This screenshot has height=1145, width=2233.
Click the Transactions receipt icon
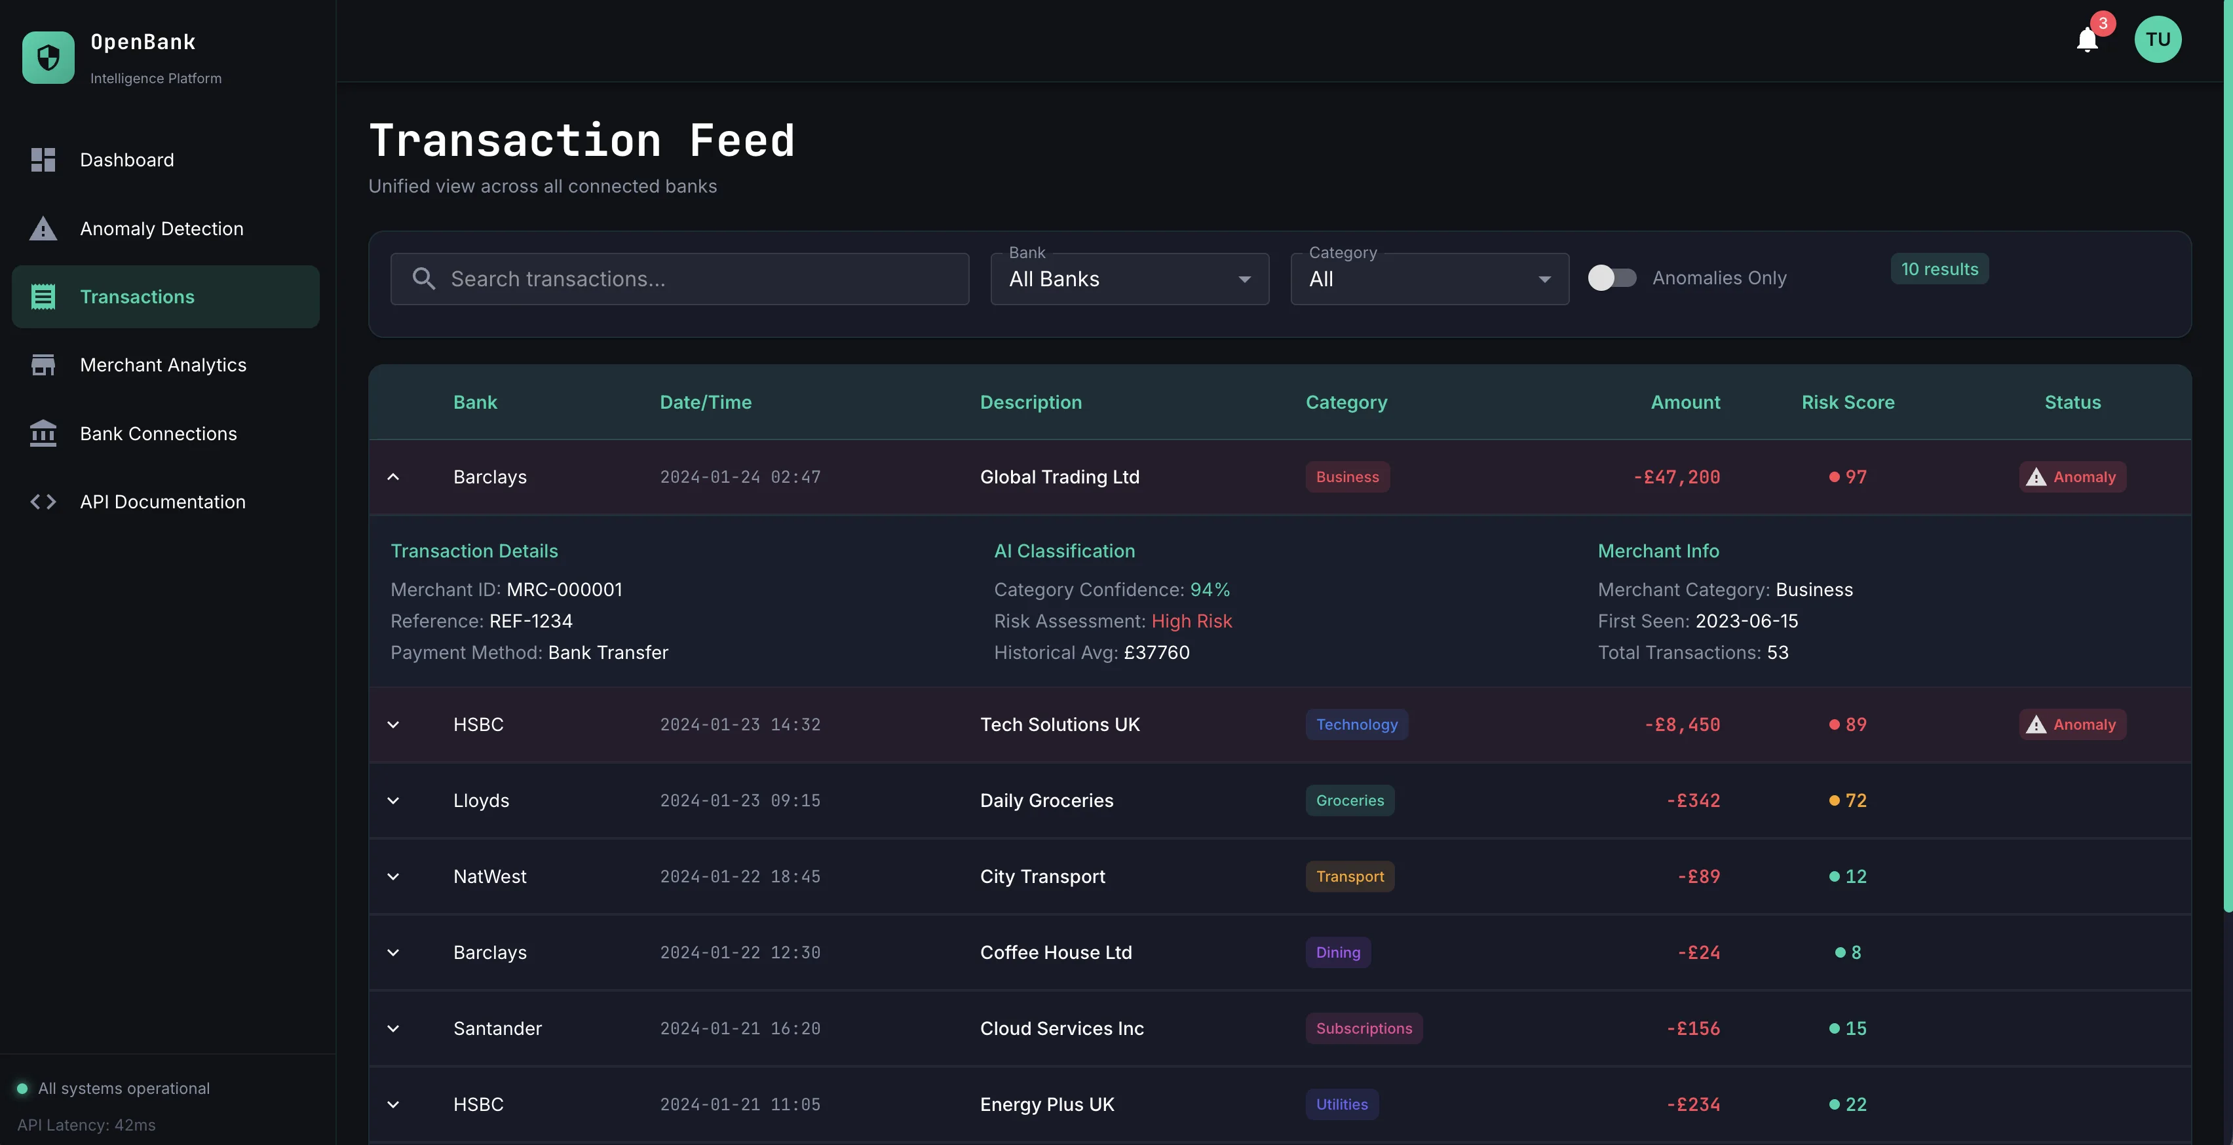coord(43,297)
